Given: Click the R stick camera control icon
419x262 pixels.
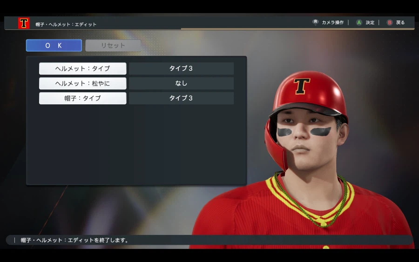Looking at the screenshot, I should [x=316, y=22].
